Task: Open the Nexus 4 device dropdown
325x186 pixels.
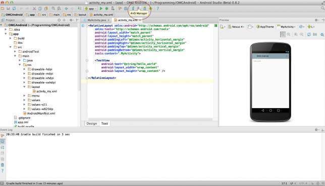Action: click(x=236, y=27)
